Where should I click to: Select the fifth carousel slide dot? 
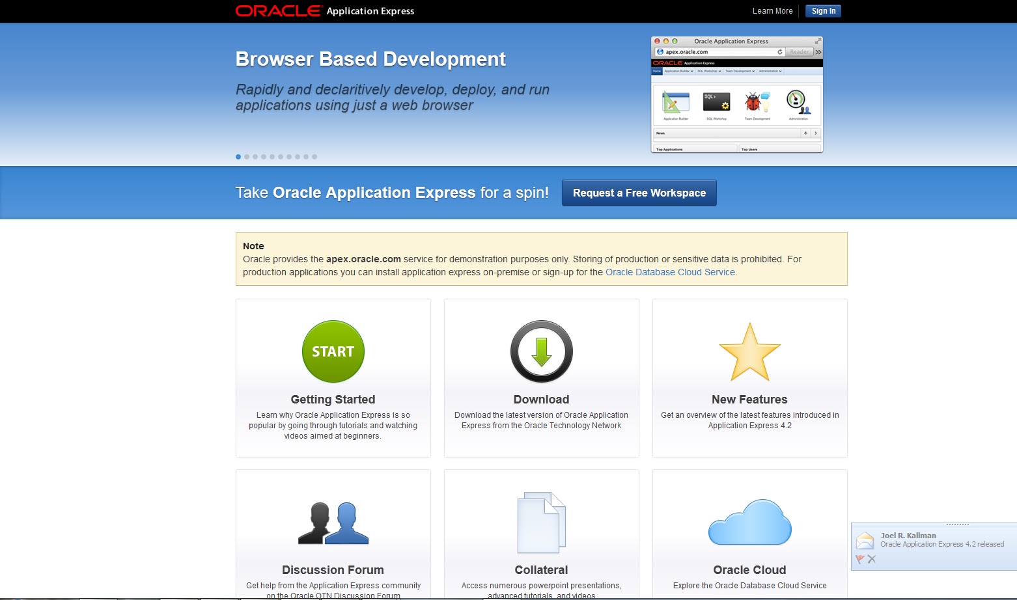click(272, 157)
